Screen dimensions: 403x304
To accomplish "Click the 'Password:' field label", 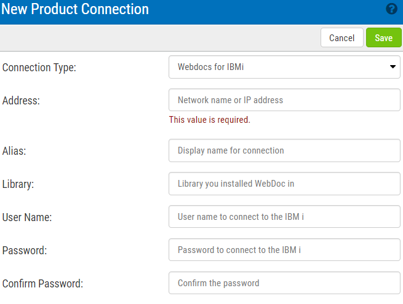I will coord(25,251).
